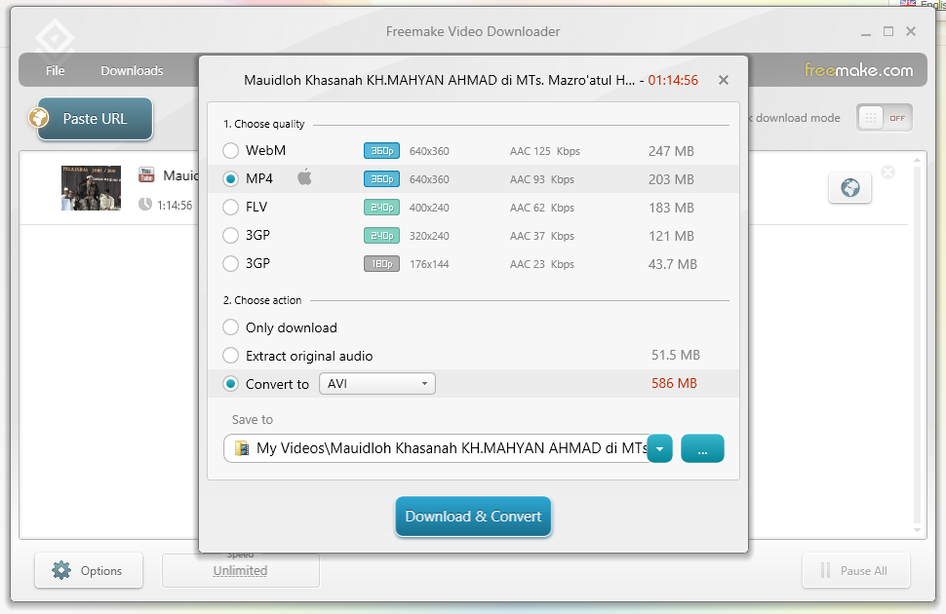Viewport: 946px width, 614px height.
Task: Expand the Save to path history dropdown
Action: click(x=660, y=448)
